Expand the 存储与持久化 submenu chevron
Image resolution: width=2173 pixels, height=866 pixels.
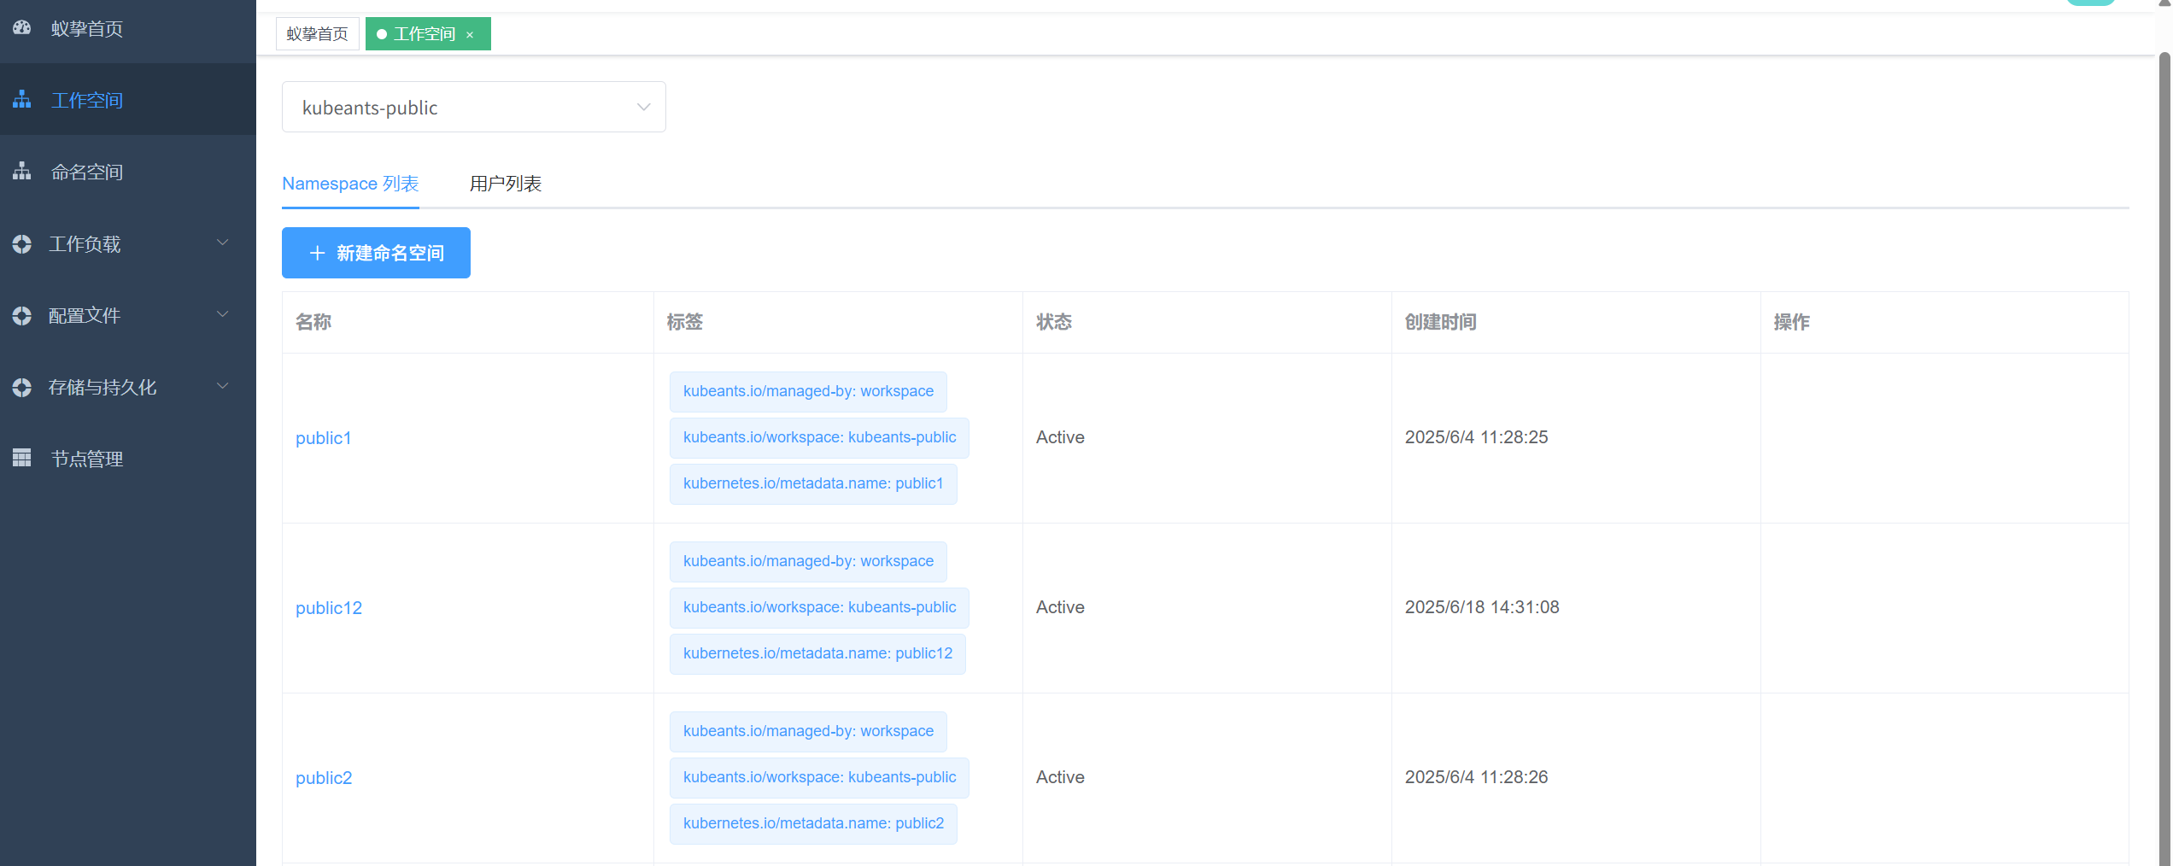tap(223, 387)
